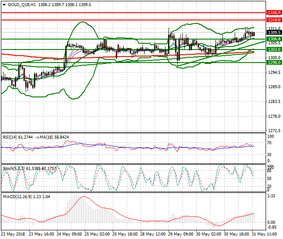Click the 30 May 02:00 time label
Screen dimensions: 283x239
209,234
